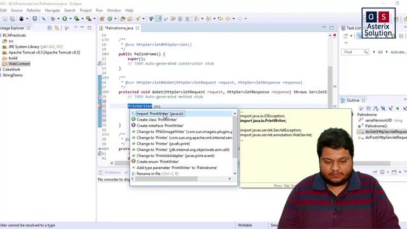The image size is (407, 229).
Task: Collapse all in Package Explorer
Action: point(50,28)
